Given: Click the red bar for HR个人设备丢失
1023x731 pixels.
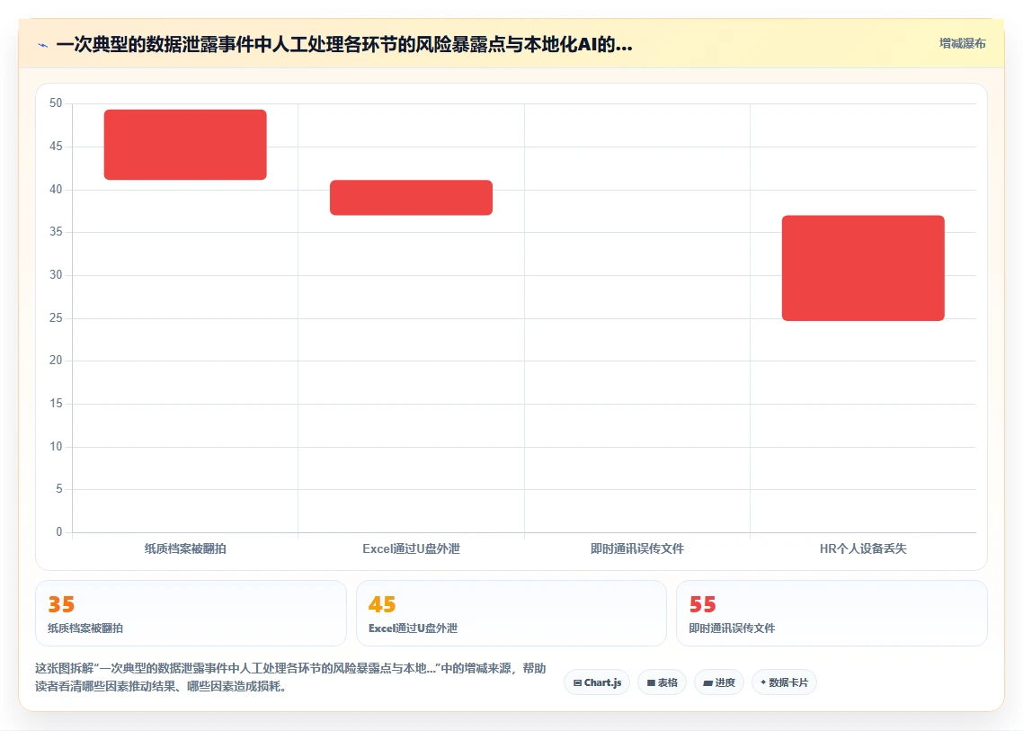Looking at the screenshot, I should (863, 268).
